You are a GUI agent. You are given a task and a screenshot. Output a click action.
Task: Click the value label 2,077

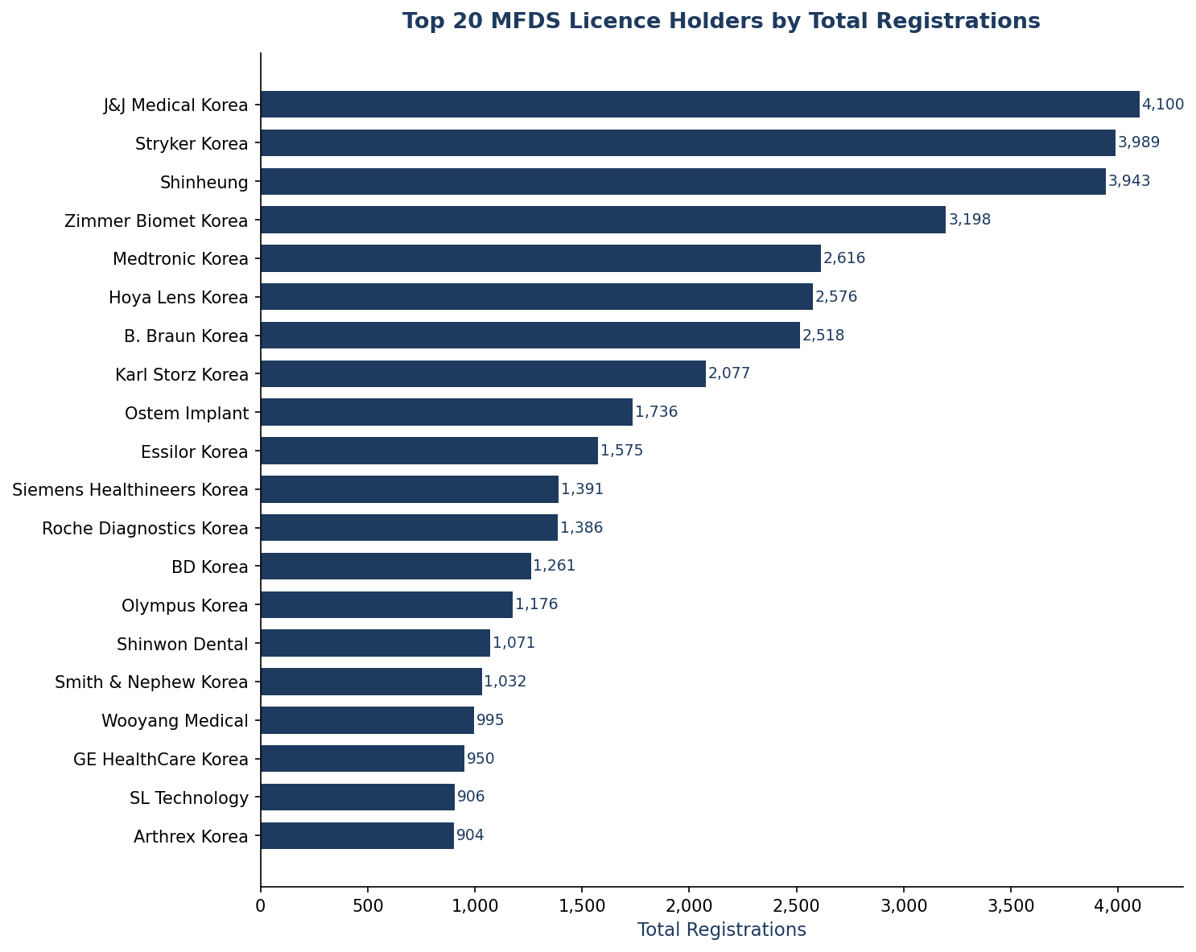(x=729, y=373)
